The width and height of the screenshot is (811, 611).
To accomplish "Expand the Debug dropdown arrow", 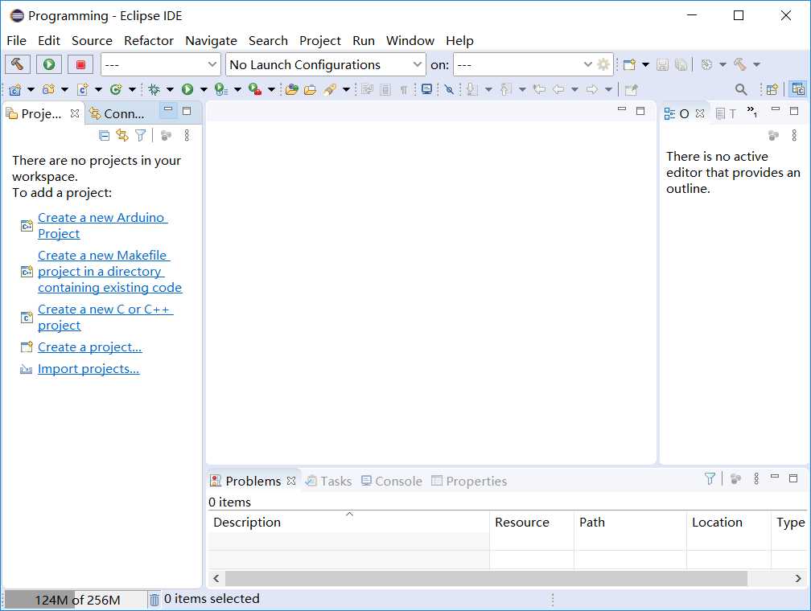I will tap(170, 90).
